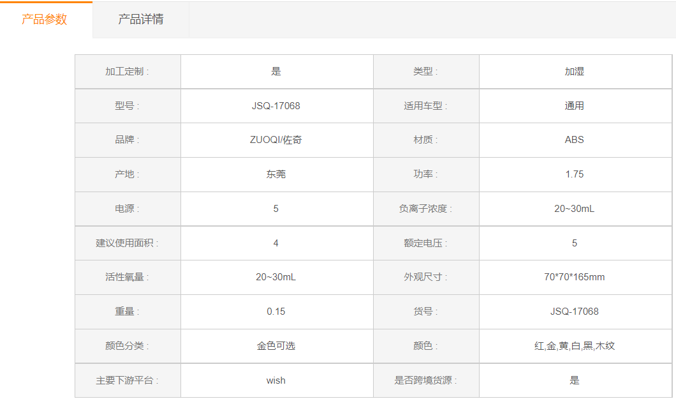
Task: Click the 颜色分类 label
Action: [128, 346]
